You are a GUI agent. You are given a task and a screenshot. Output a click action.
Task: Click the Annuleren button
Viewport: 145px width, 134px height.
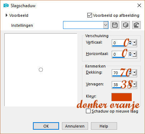(x=75, y=126)
